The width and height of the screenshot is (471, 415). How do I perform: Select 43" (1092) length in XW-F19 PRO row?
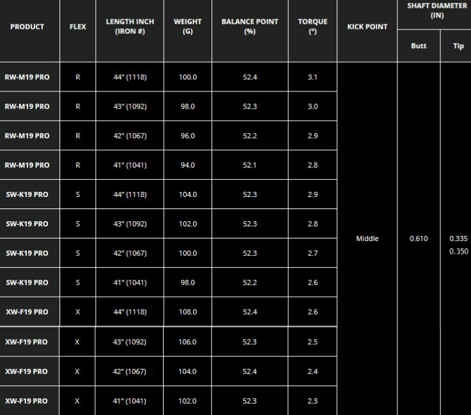130,342
